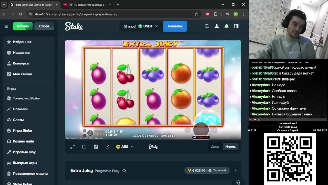Open the media control icon in toolbar
328x185 pixels.
(x=228, y=14)
